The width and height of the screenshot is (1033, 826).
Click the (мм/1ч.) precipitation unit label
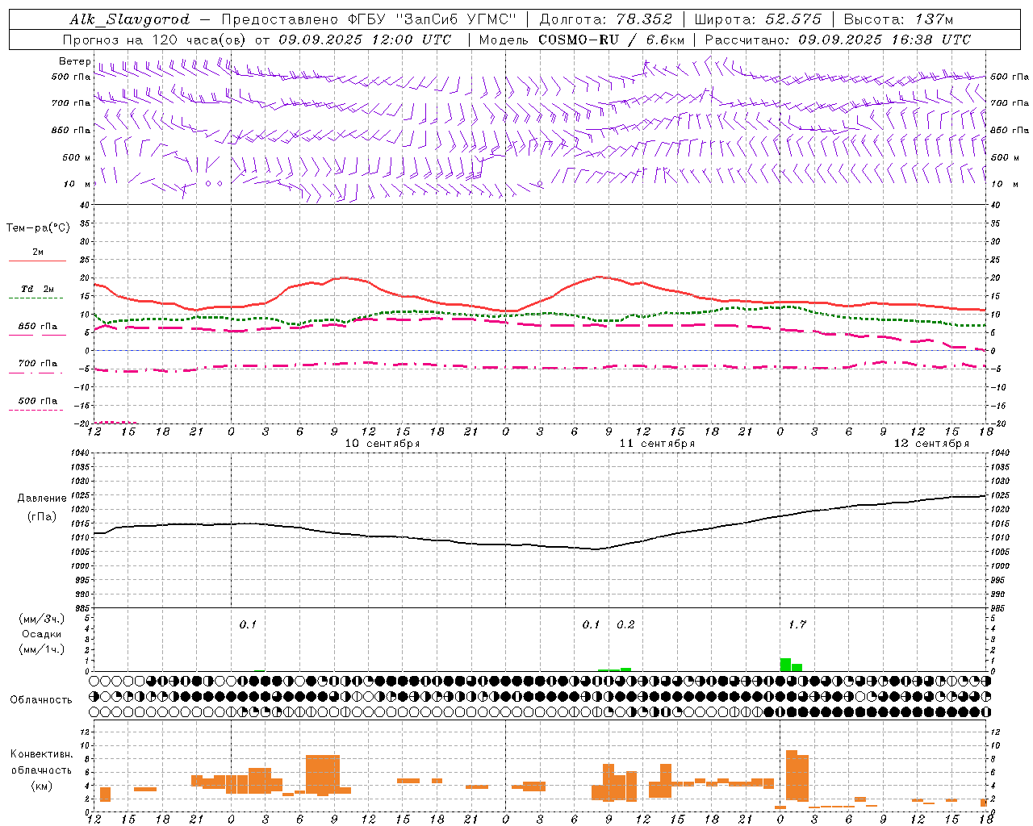41,649
